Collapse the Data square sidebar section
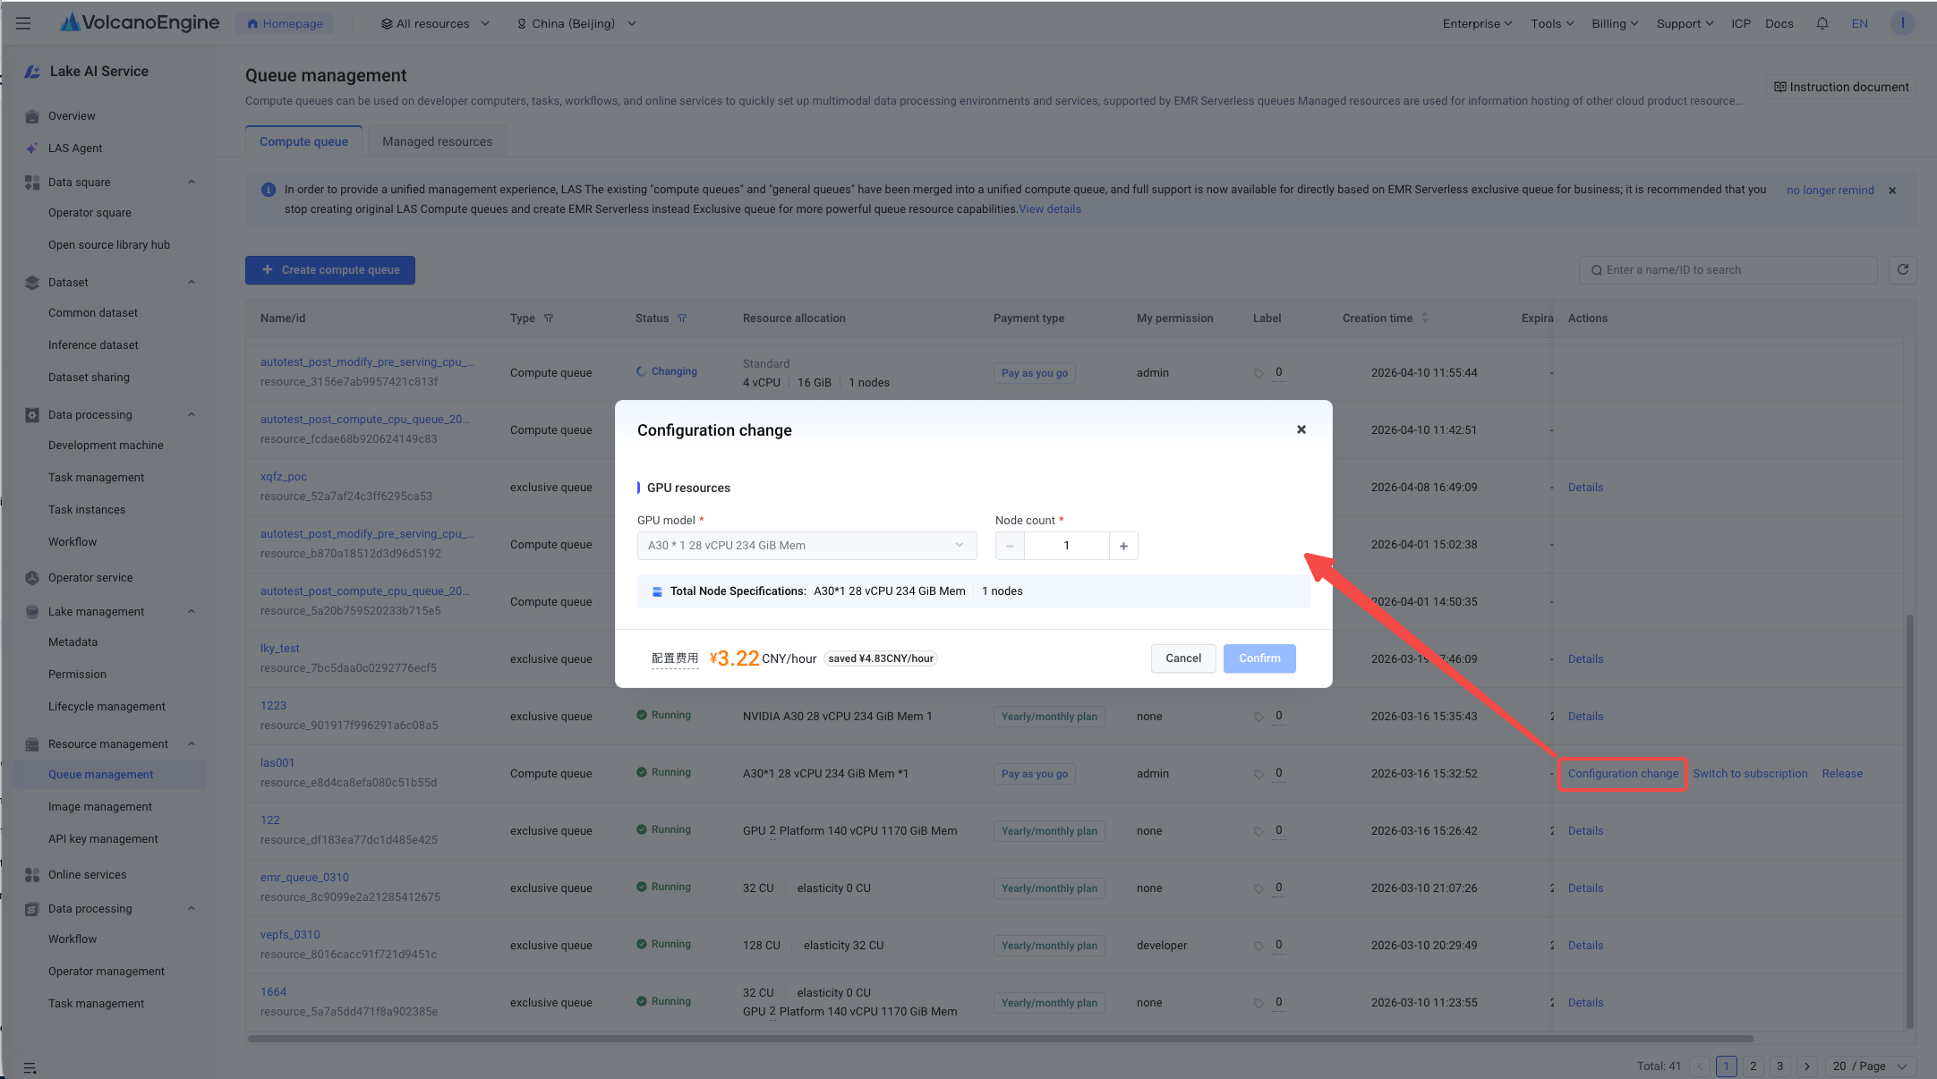 192,183
